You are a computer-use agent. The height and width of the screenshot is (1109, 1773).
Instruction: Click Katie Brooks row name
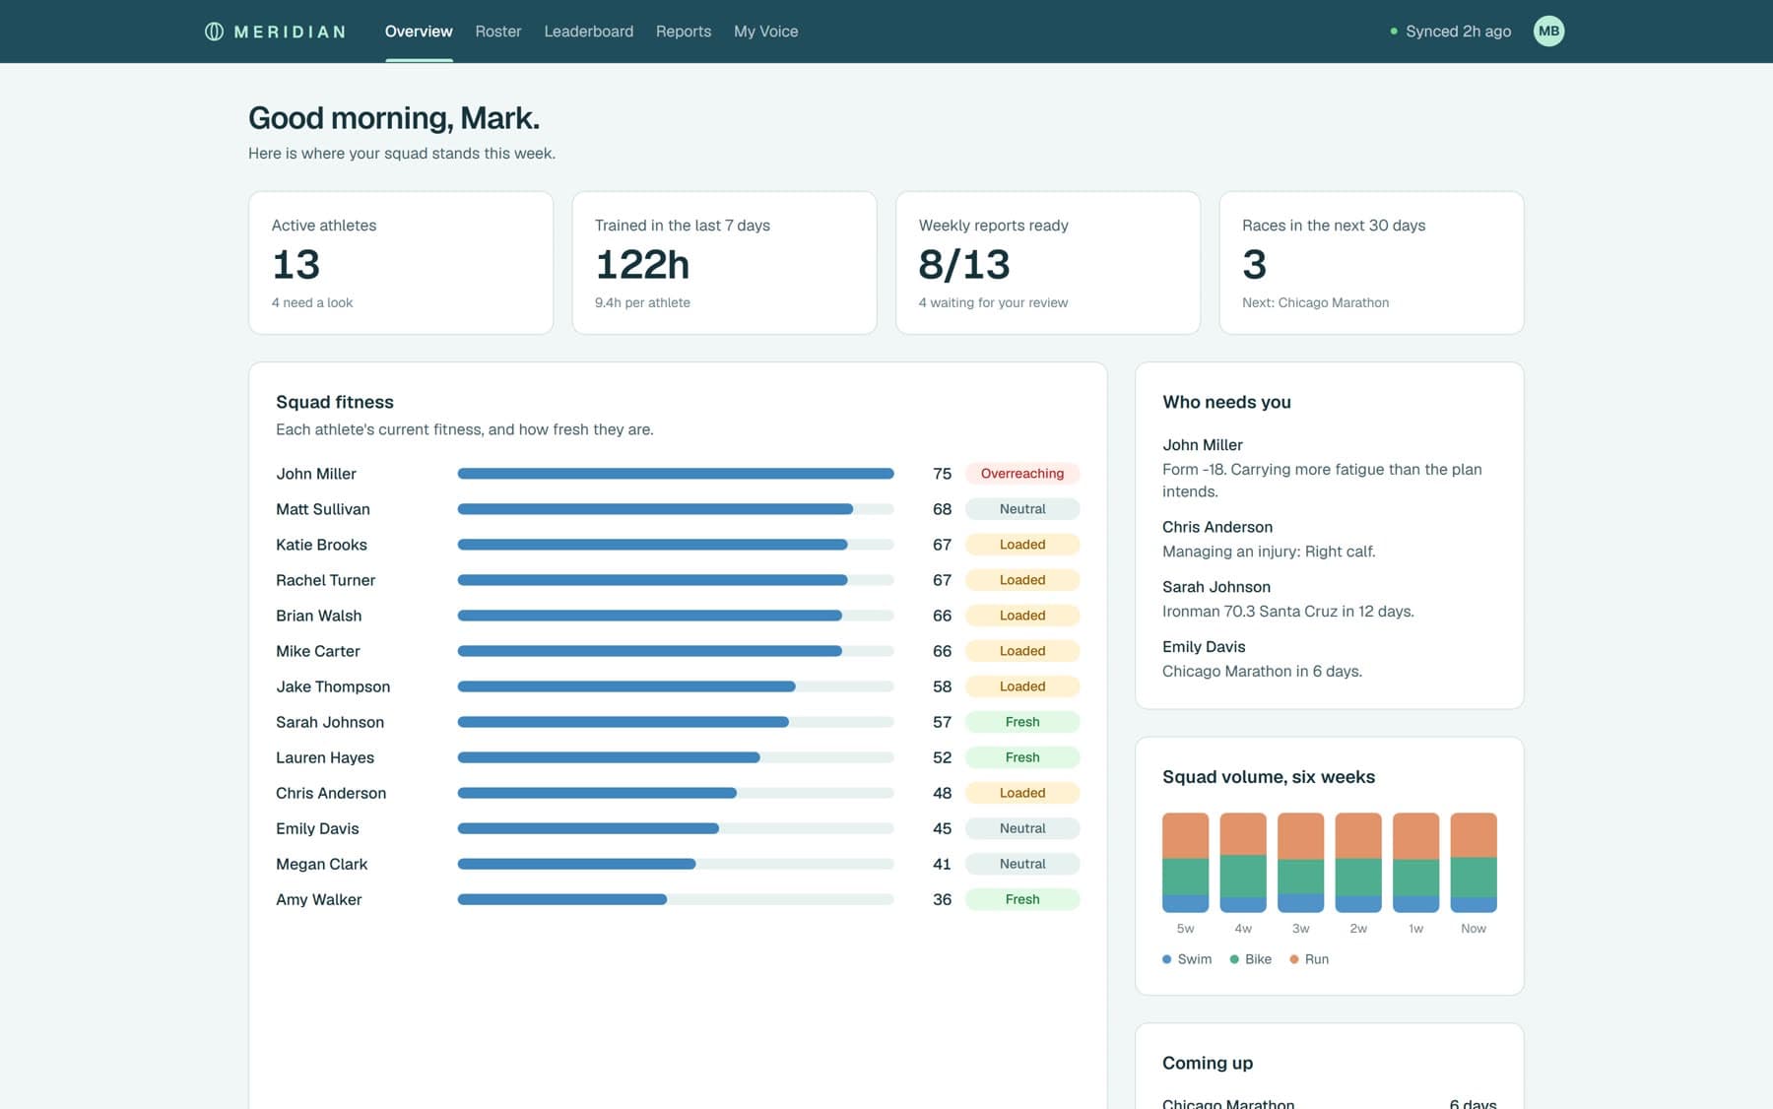321,545
